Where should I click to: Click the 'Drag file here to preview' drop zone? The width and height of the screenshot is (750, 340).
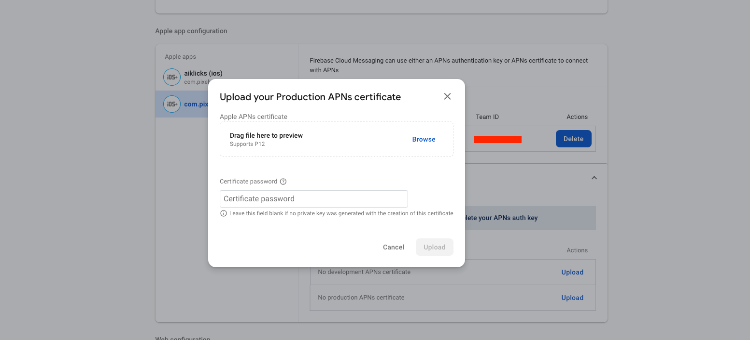(314, 139)
